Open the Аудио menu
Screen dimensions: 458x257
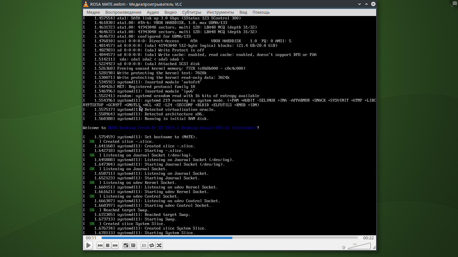click(153, 12)
